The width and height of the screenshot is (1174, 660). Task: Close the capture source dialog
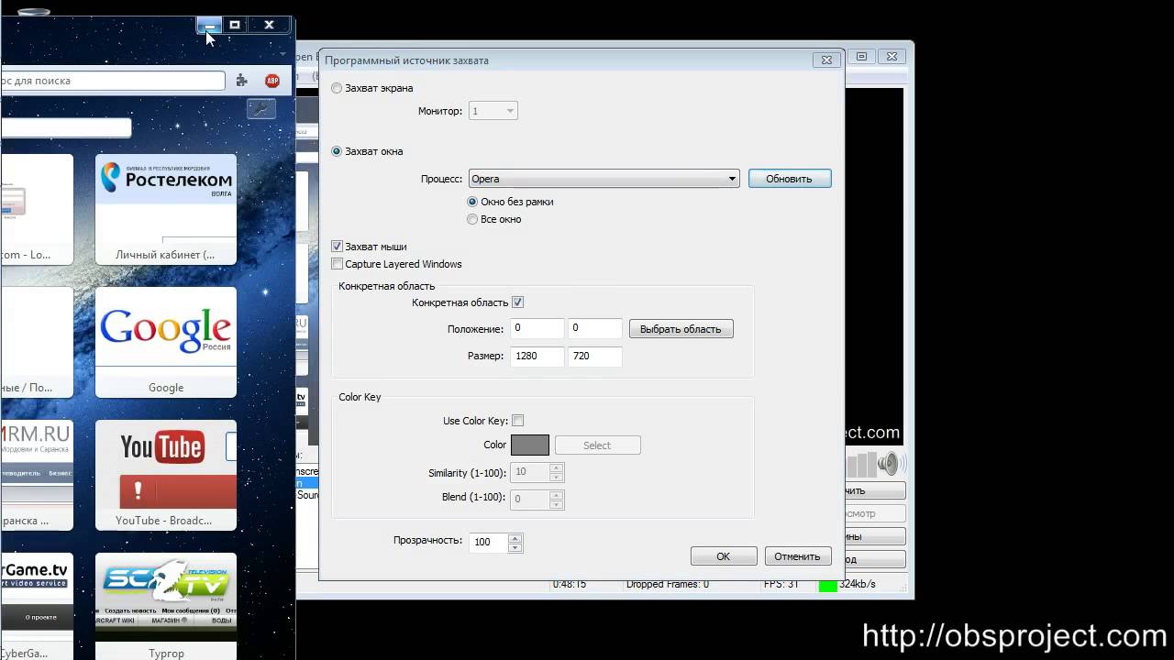(826, 60)
